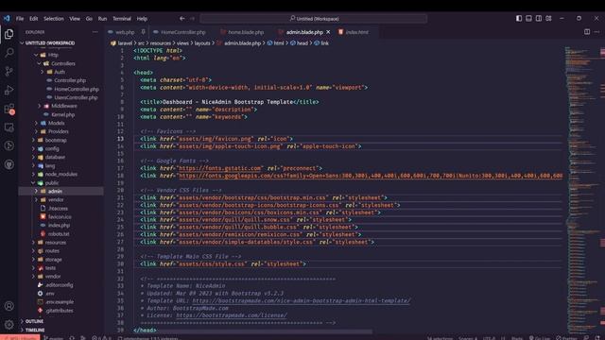The height and width of the screenshot is (340, 605).
Task: Open the Search view in activity bar
Action: pos(9,53)
